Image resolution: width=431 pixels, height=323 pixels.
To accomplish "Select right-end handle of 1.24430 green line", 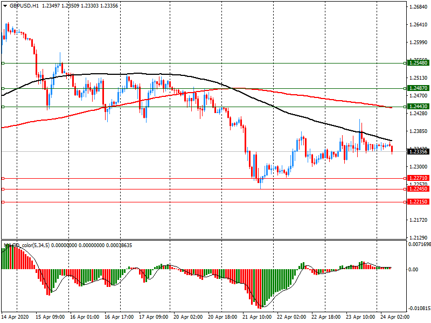I will pyautogui.click(x=405, y=107).
